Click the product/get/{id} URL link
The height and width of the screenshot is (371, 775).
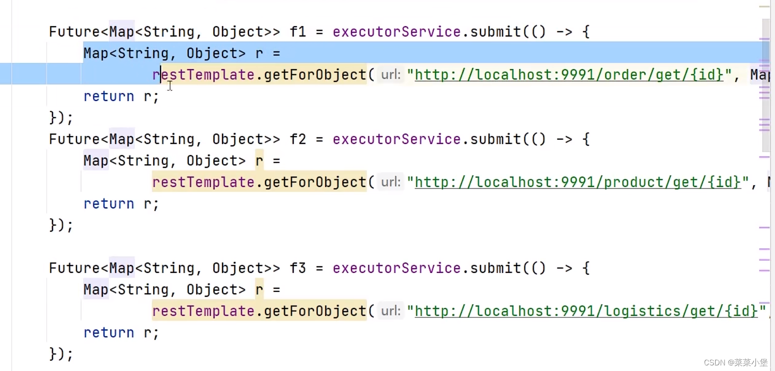[x=578, y=182]
